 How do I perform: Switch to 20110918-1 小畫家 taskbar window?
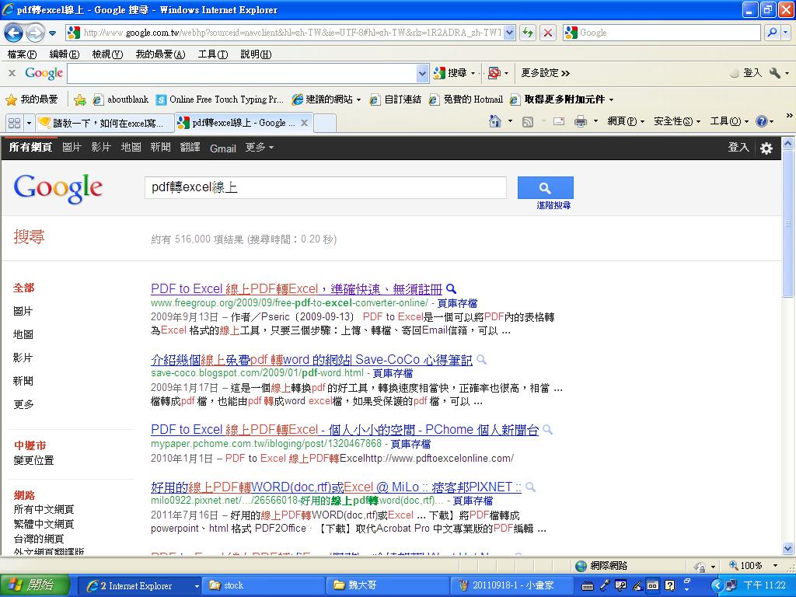pos(511,585)
